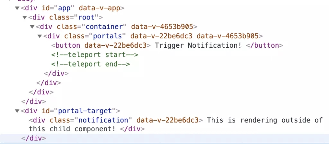Click data-v-22be6dc3 attribute on button element
329x144 pixels.
point(115,45)
